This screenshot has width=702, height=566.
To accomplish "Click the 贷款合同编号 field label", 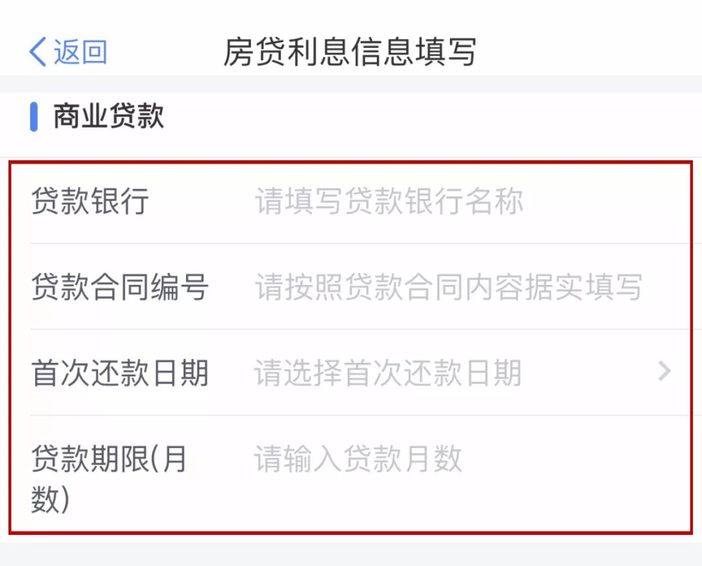I will tap(120, 287).
